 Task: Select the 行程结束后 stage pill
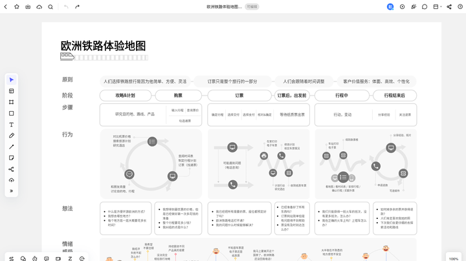(395, 96)
